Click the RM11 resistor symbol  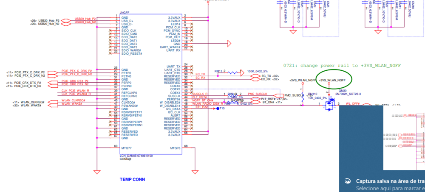click(x=231, y=72)
